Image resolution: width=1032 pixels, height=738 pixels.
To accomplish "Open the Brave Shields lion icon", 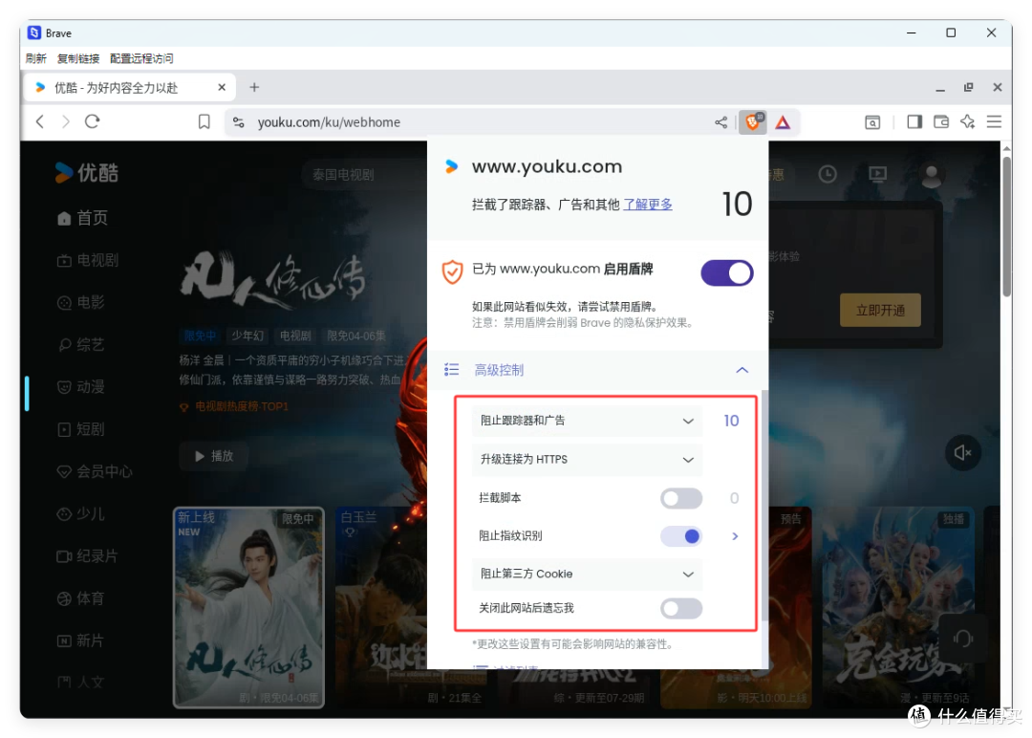I will [x=752, y=121].
